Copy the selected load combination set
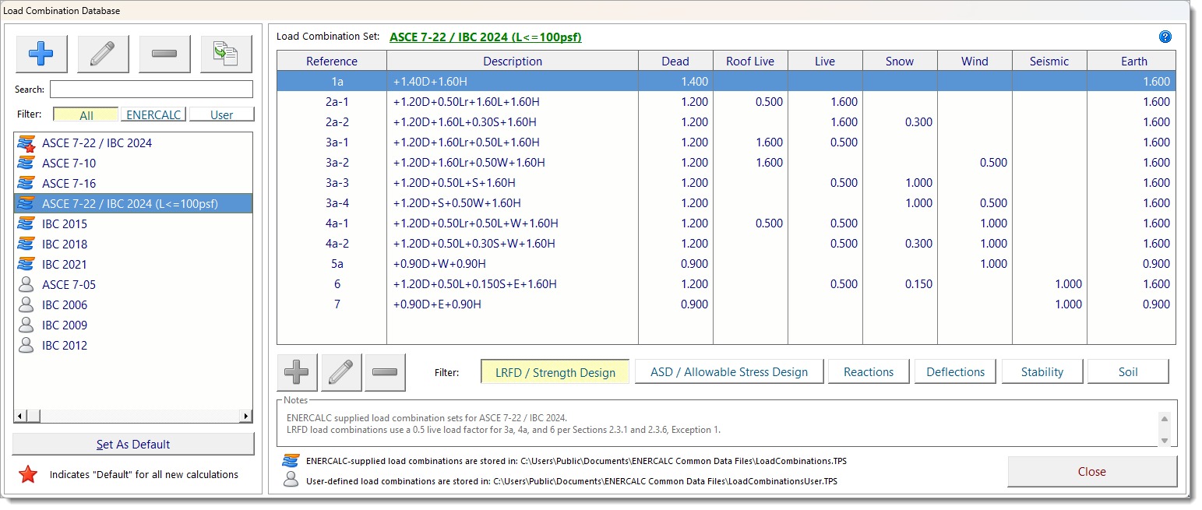The width and height of the screenshot is (1202, 510). (x=226, y=54)
